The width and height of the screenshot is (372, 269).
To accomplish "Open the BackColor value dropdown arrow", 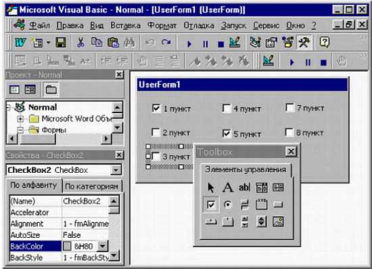I will 103,246.
